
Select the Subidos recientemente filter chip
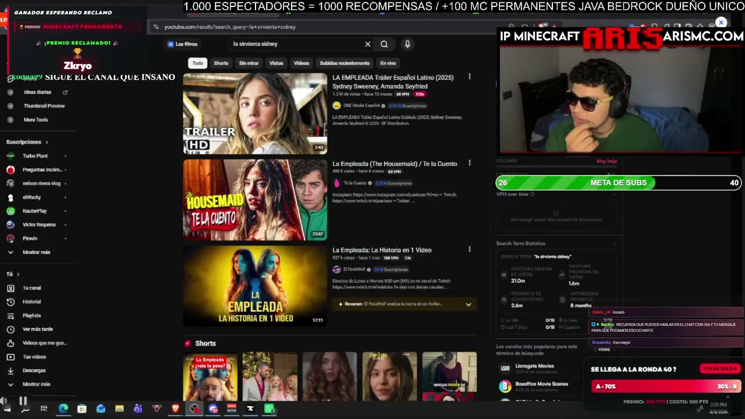click(x=345, y=63)
